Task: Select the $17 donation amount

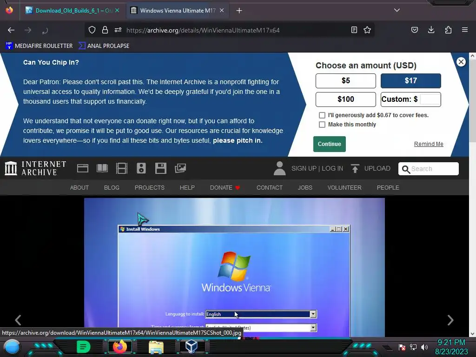Action: coord(411,81)
